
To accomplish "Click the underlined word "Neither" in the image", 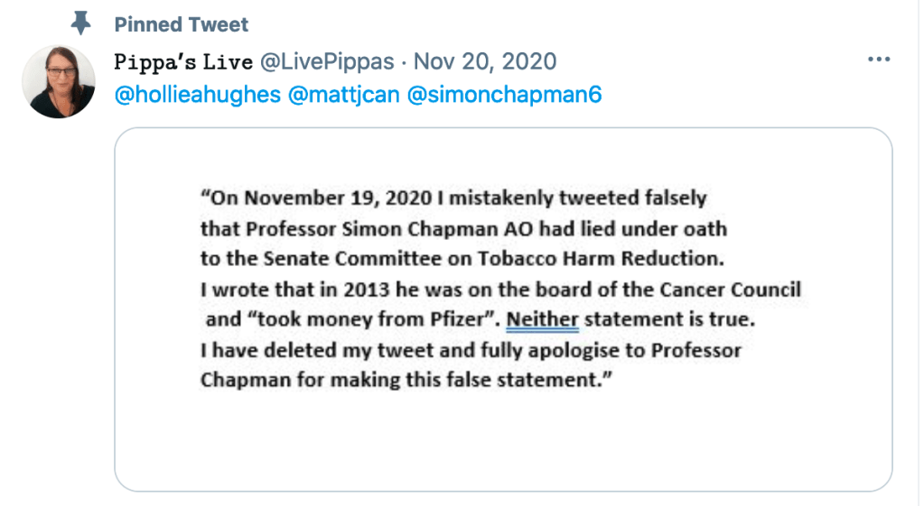I will (x=542, y=319).
